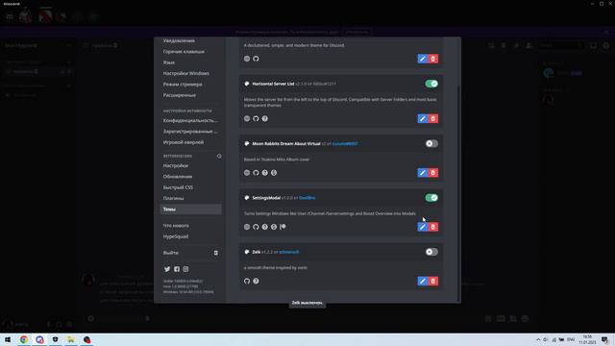Open Discord's Twitter page icon
615x346 pixels.
167,269
